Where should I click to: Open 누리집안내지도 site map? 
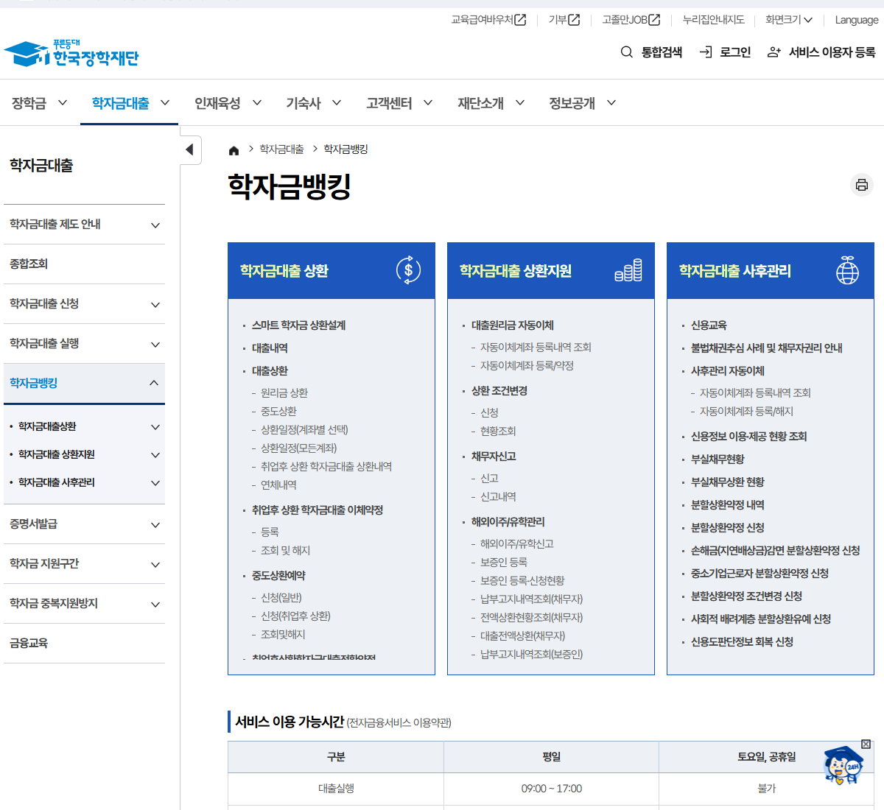713,20
